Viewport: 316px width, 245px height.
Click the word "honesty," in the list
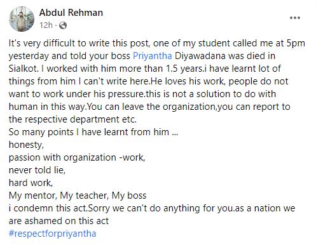(26, 145)
